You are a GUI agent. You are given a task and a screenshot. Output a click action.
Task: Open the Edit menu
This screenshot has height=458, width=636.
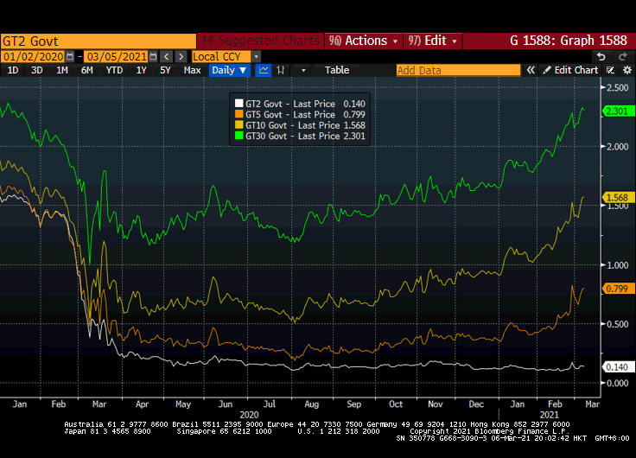click(434, 41)
